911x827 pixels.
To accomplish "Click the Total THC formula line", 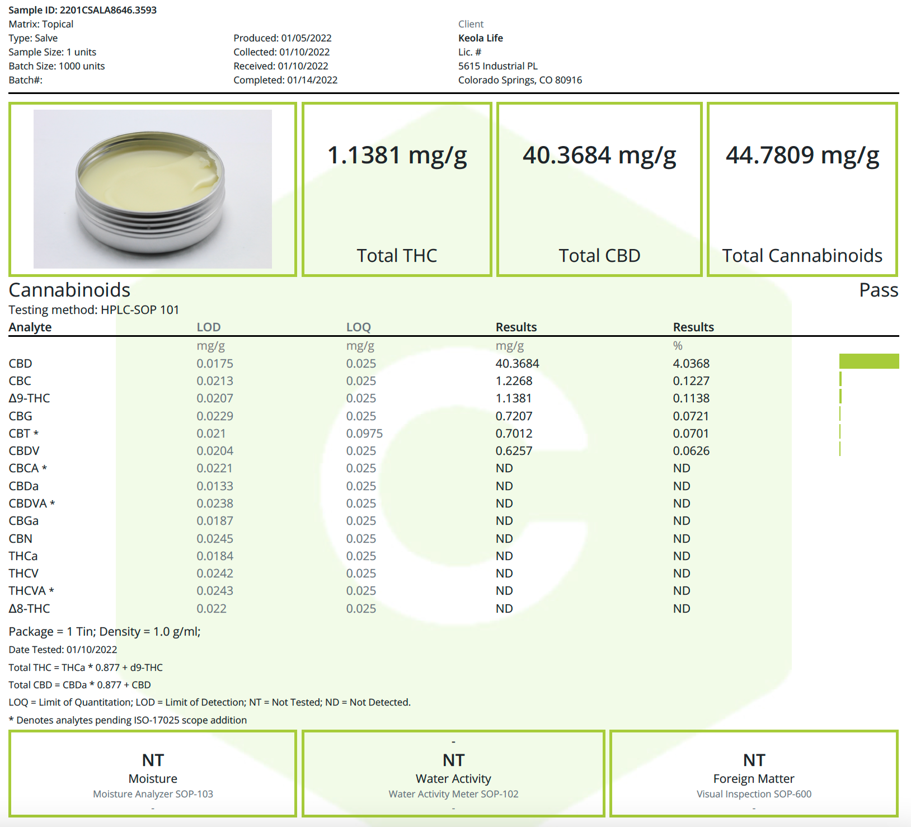I will pos(86,668).
